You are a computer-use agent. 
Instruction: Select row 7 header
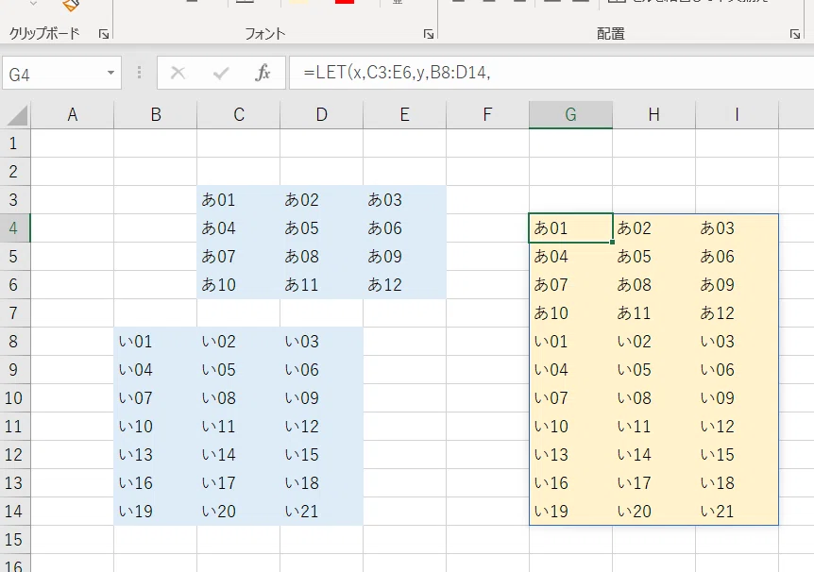point(15,313)
